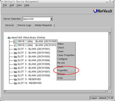Click the SLOT 8 slot icon
The height and width of the screenshot is (101, 115).
15,76
